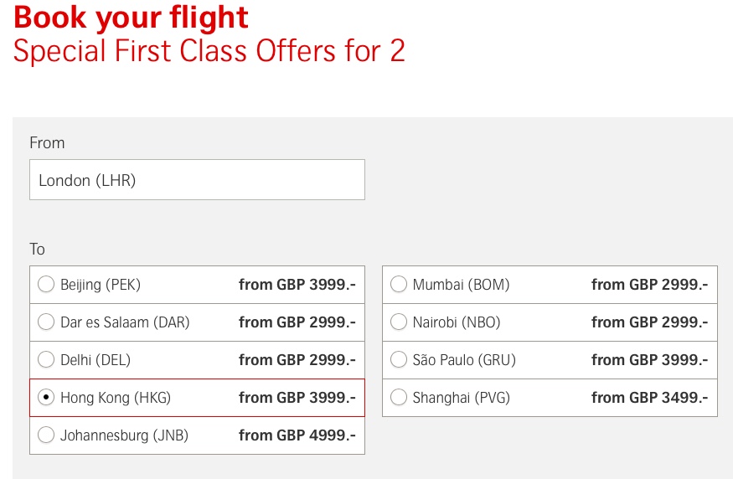Choose Nairobi (NBO) radio option
Image resolution: width=733 pixels, height=479 pixels.
point(399,322)
